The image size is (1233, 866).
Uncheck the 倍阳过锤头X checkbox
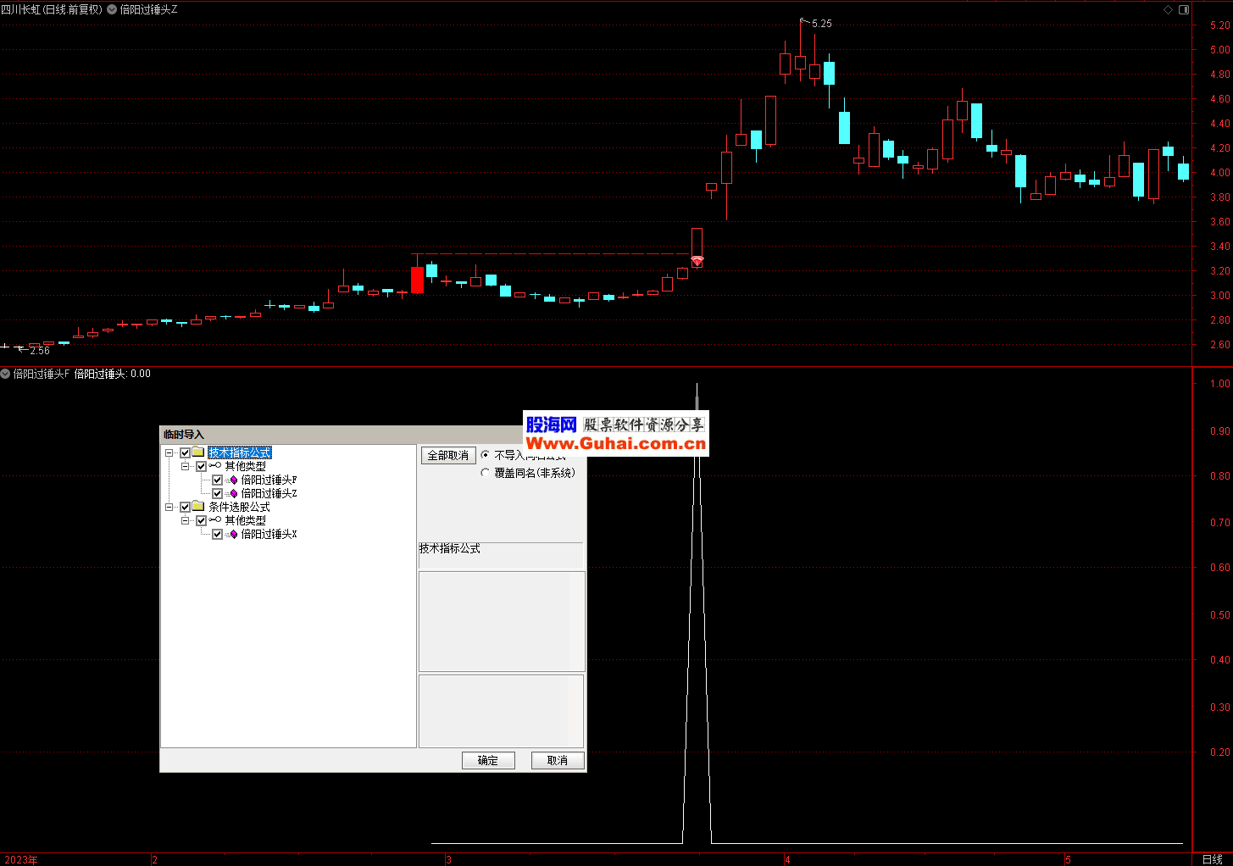(x=217, y=534)
